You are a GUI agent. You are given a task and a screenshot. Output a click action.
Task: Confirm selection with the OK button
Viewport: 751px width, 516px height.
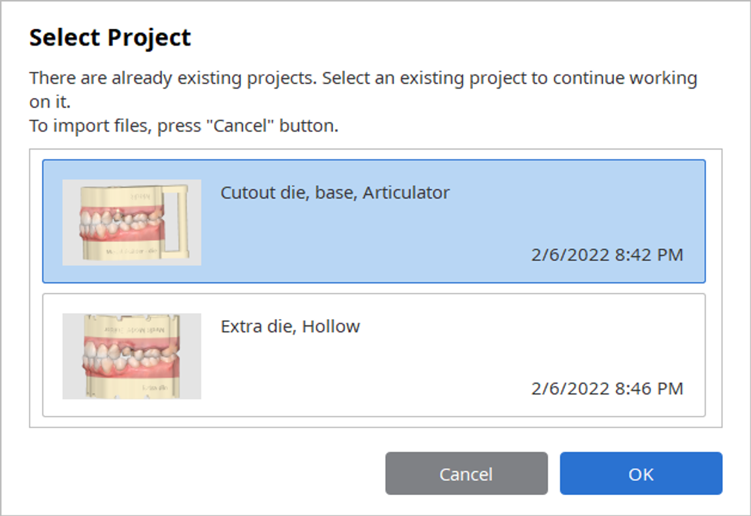coord(641,474)
